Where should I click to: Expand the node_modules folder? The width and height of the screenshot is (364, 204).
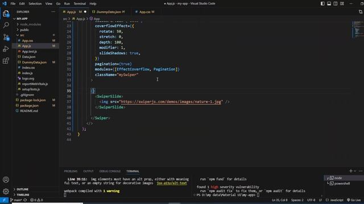pyautogui.click(x=35, y=24)
